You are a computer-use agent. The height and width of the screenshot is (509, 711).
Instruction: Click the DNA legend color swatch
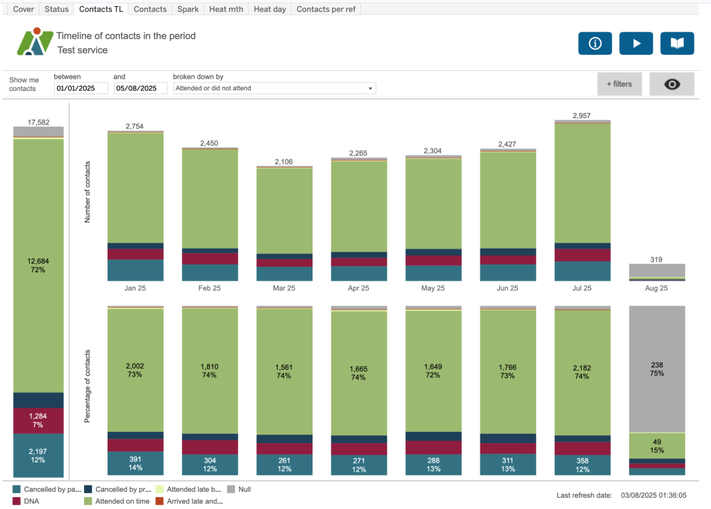coord(17,501)
